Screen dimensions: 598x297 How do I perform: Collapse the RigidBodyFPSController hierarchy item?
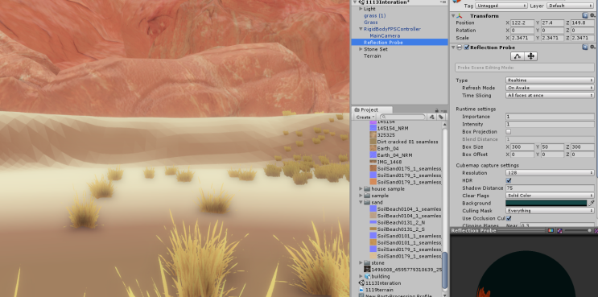point(361,29)
